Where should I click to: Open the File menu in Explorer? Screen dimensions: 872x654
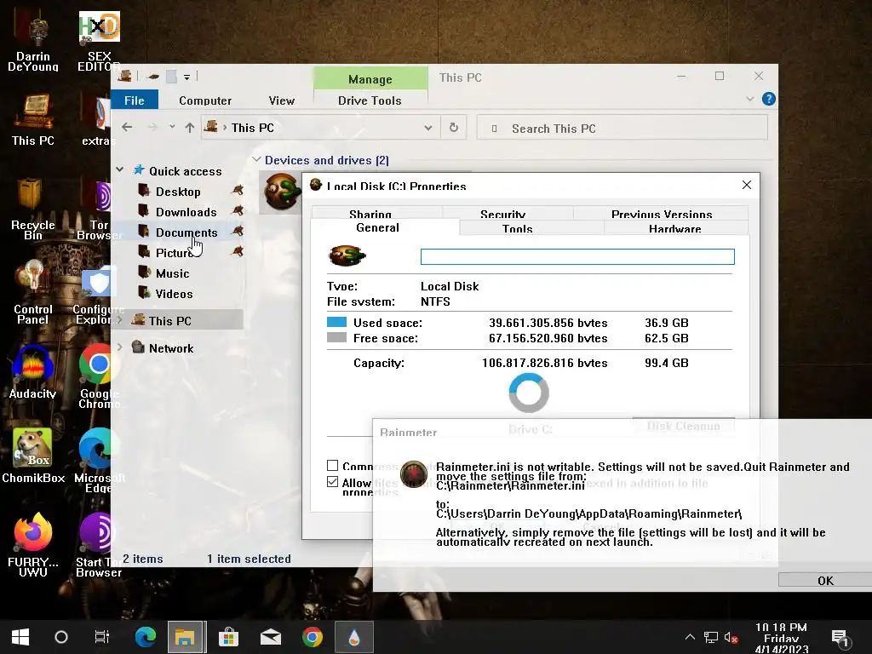tap(135, 100)
